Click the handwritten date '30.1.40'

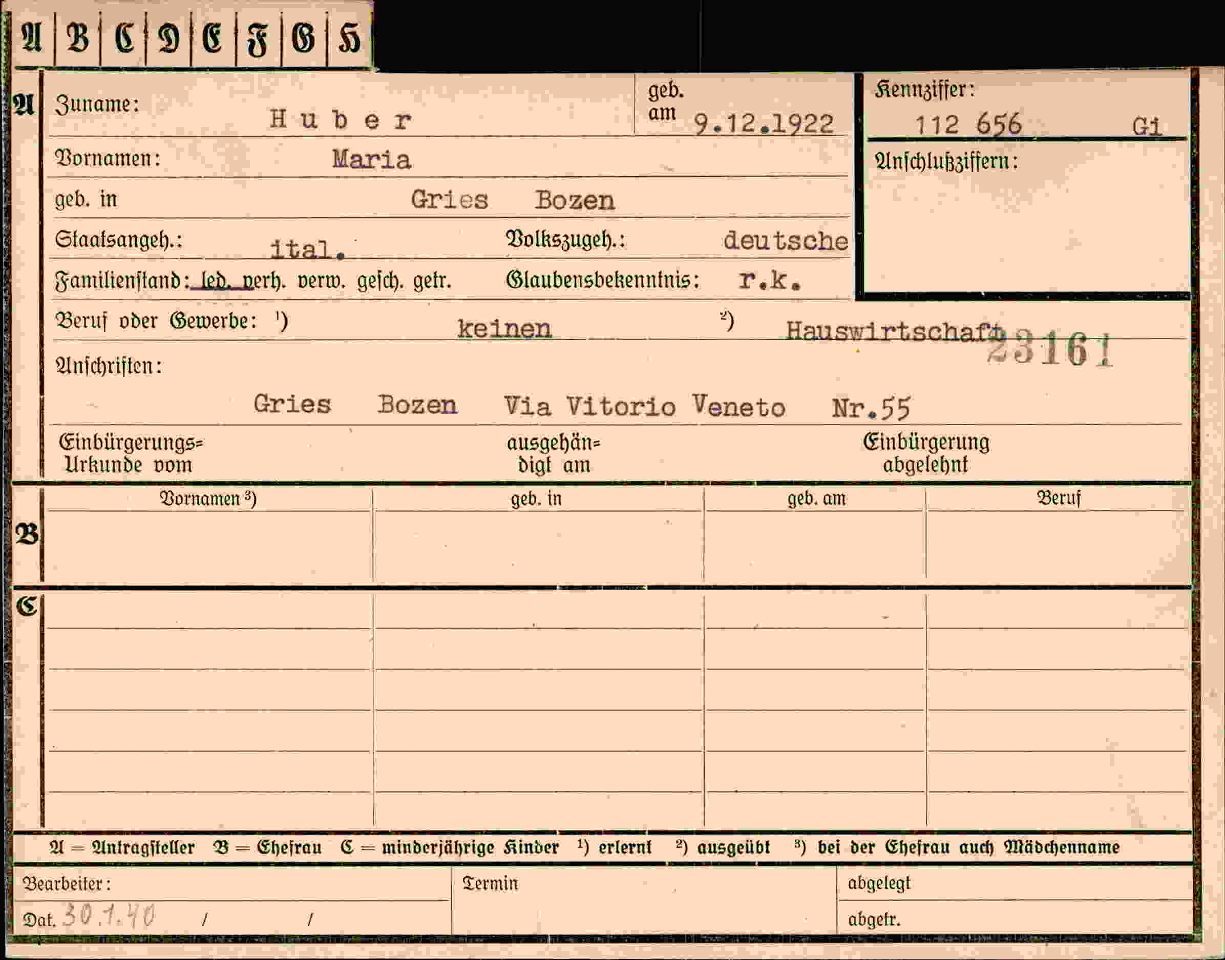tap(109, 917)
